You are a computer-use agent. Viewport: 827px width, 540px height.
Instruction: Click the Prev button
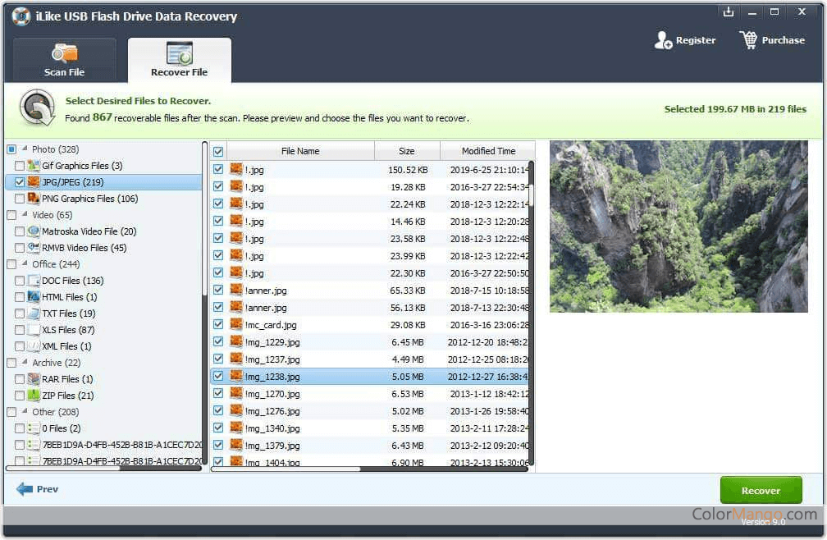tap(36, 489)
